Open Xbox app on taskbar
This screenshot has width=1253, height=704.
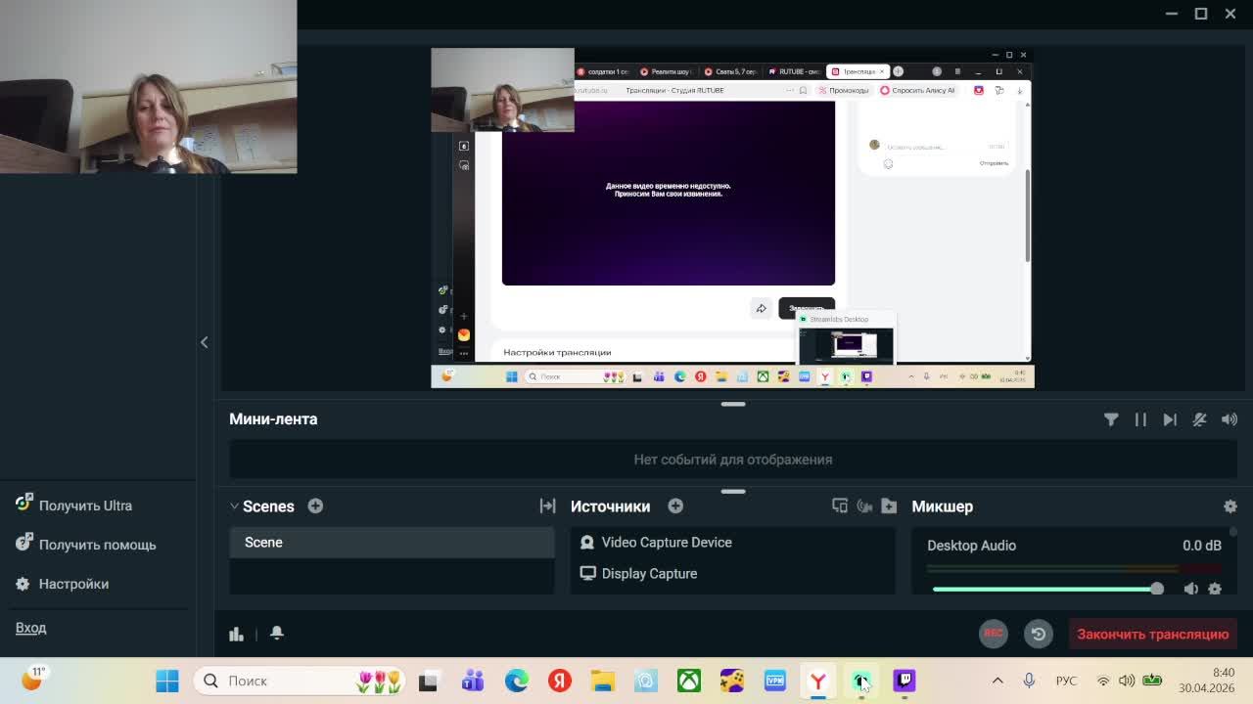click(x=689, y=681)
